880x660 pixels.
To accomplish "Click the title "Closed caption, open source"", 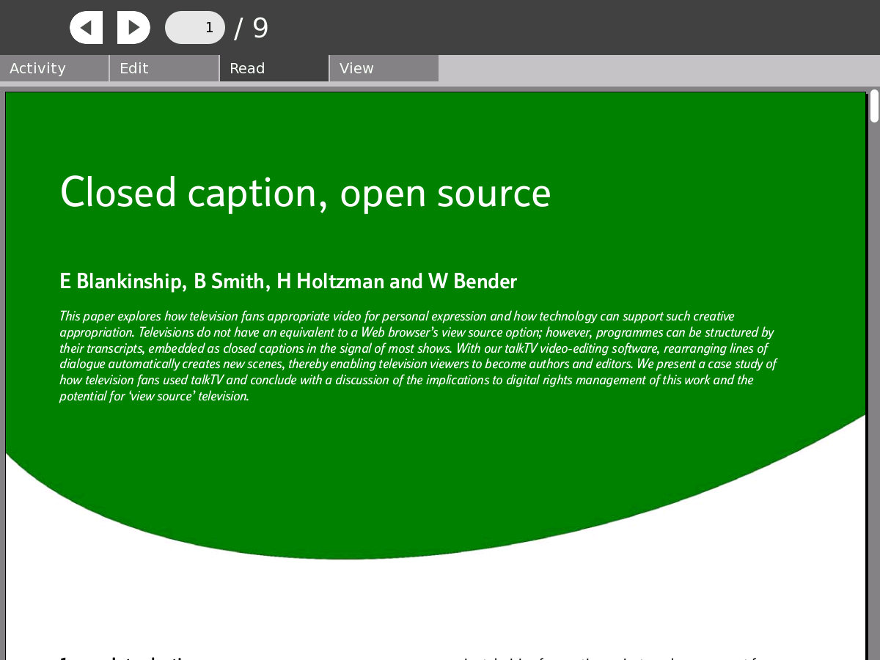I will pos(305,193).
